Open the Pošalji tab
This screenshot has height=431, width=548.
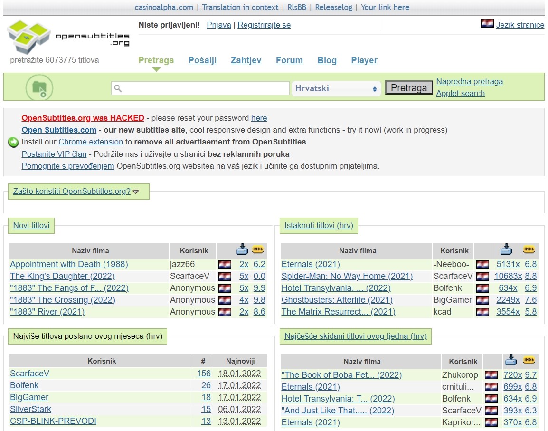[x=202, y=60]
